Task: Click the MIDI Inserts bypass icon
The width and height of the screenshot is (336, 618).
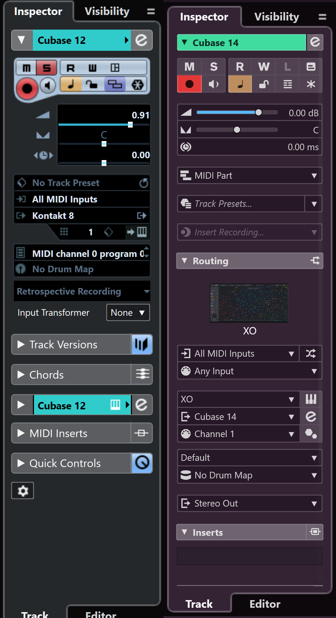Action: 141,433
